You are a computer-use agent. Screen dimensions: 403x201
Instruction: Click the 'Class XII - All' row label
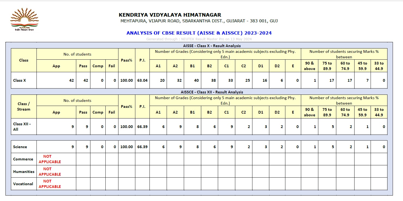22,127
